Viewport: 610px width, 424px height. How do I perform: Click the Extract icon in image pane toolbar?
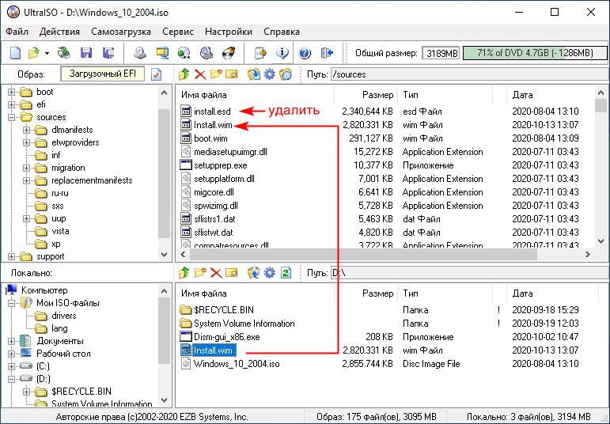click(254, 74)
